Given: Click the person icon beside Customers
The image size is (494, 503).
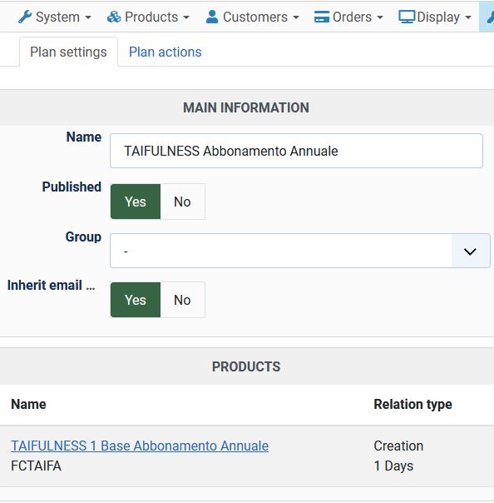Looking at the screenshot, I should [x=212, y=17].
